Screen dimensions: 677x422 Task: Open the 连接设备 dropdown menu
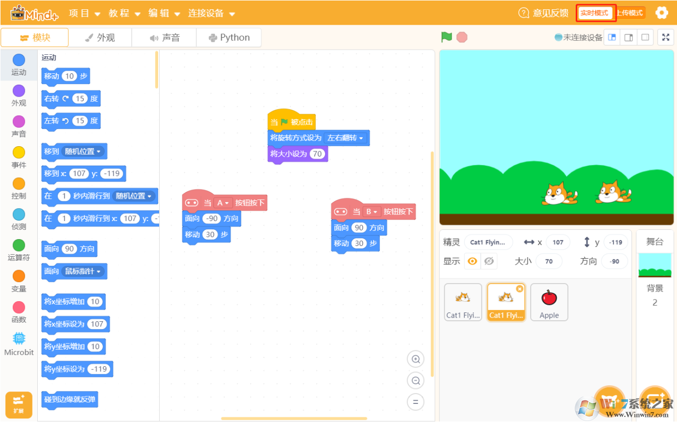[x=211, y=13]
